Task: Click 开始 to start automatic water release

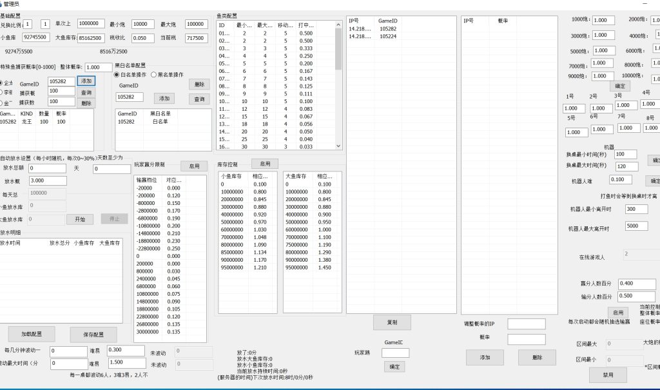Action: (79, 219)
